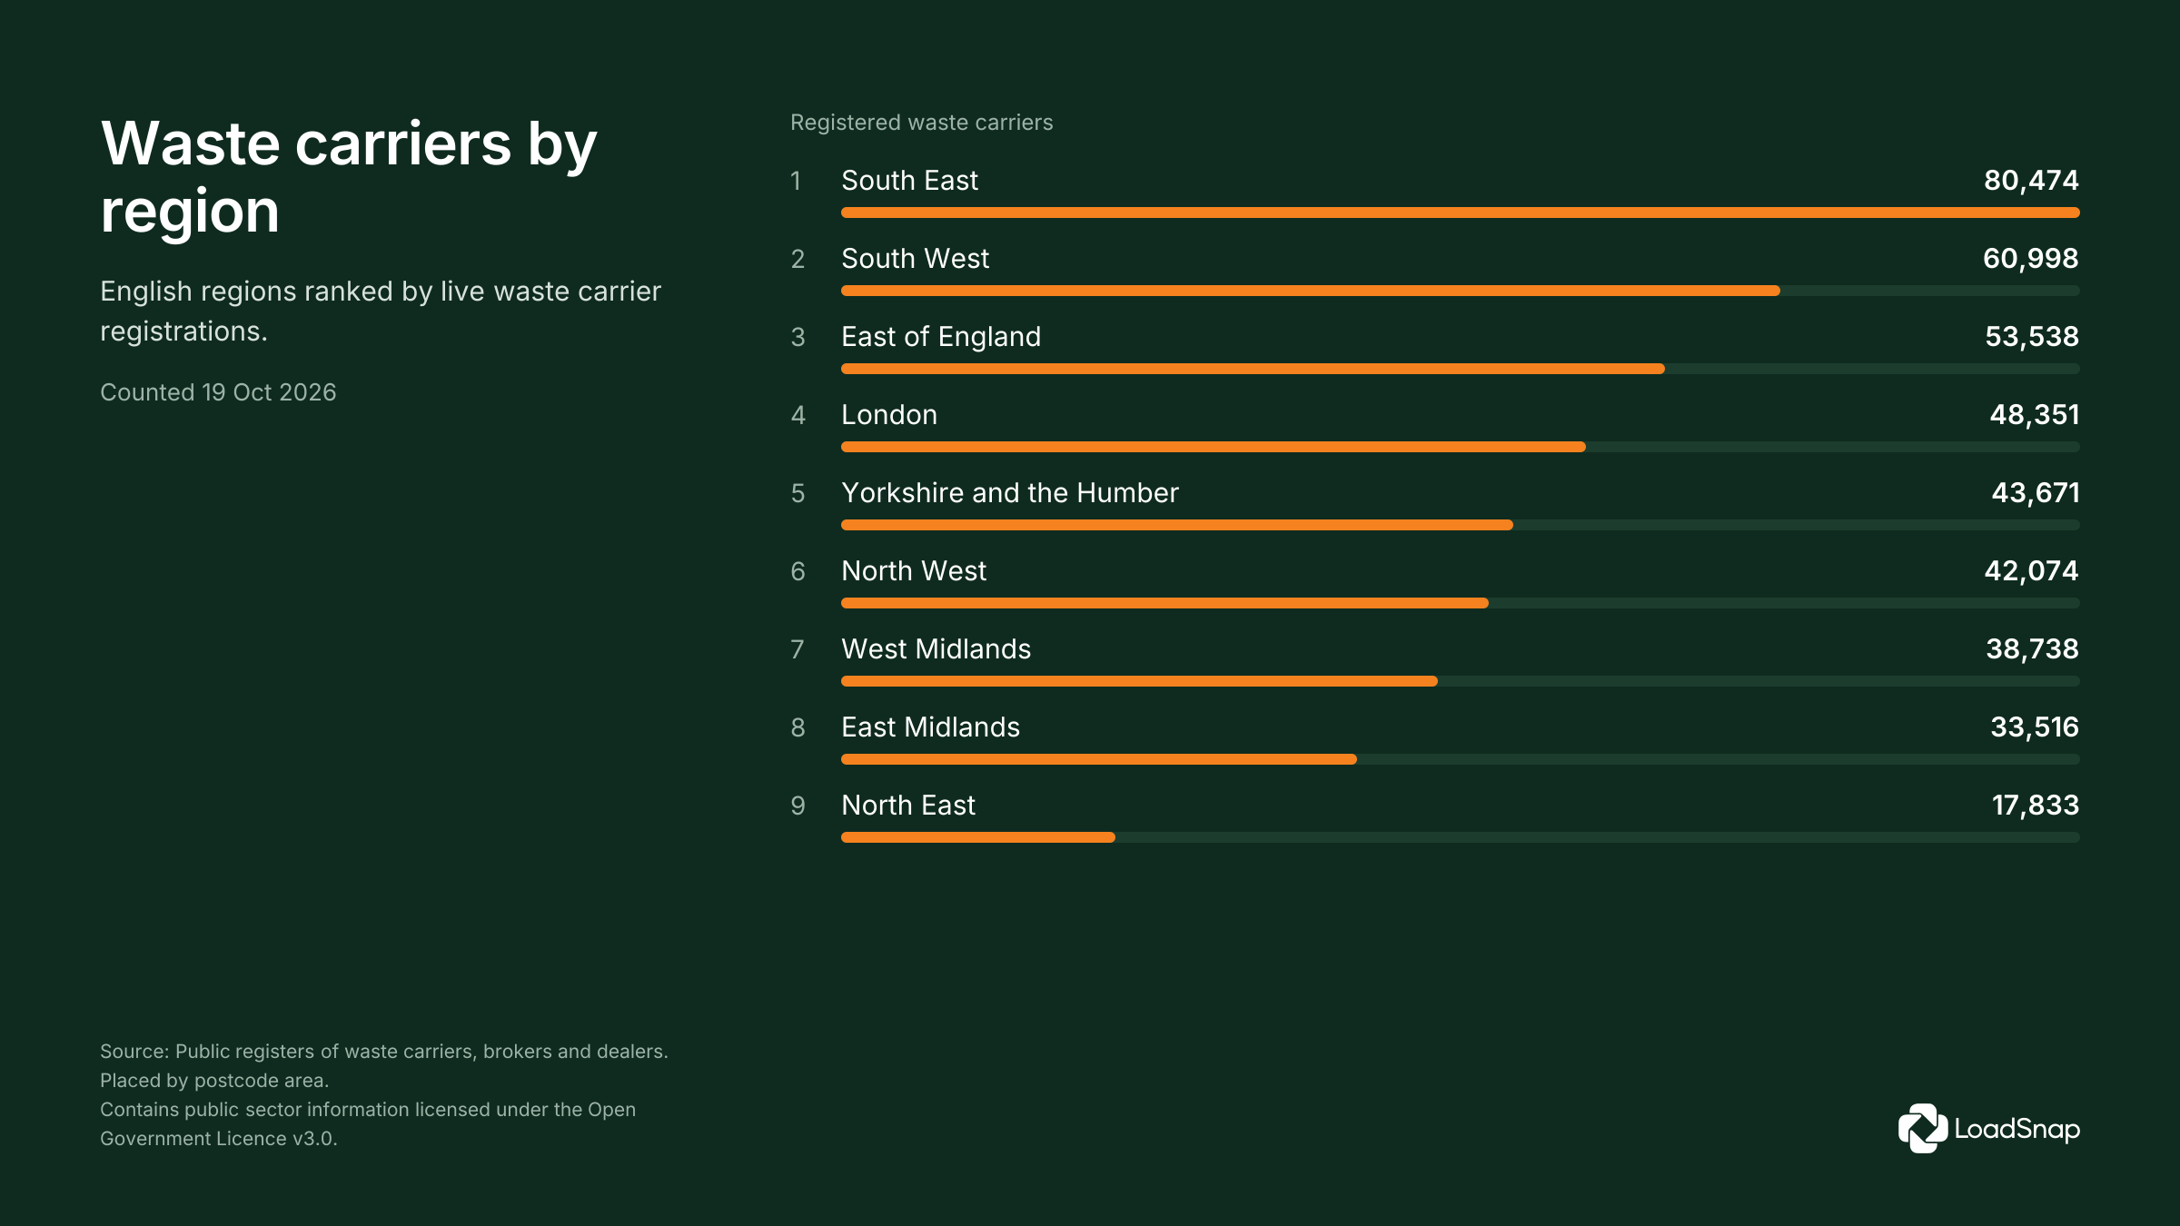2180x1226 pixels.
Task: Select the North West region label
Action: click(x=914, y=571)
